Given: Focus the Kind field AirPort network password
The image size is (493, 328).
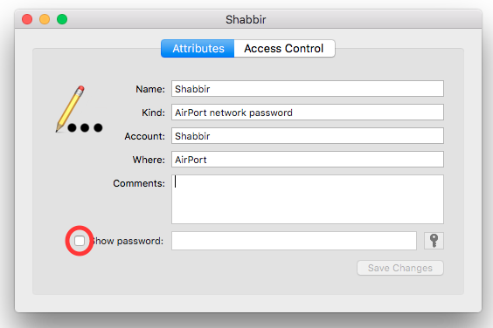Looking at the screenshot, I should click(308, 113).
